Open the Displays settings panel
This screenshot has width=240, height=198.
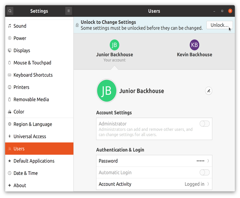click(22, 50)
